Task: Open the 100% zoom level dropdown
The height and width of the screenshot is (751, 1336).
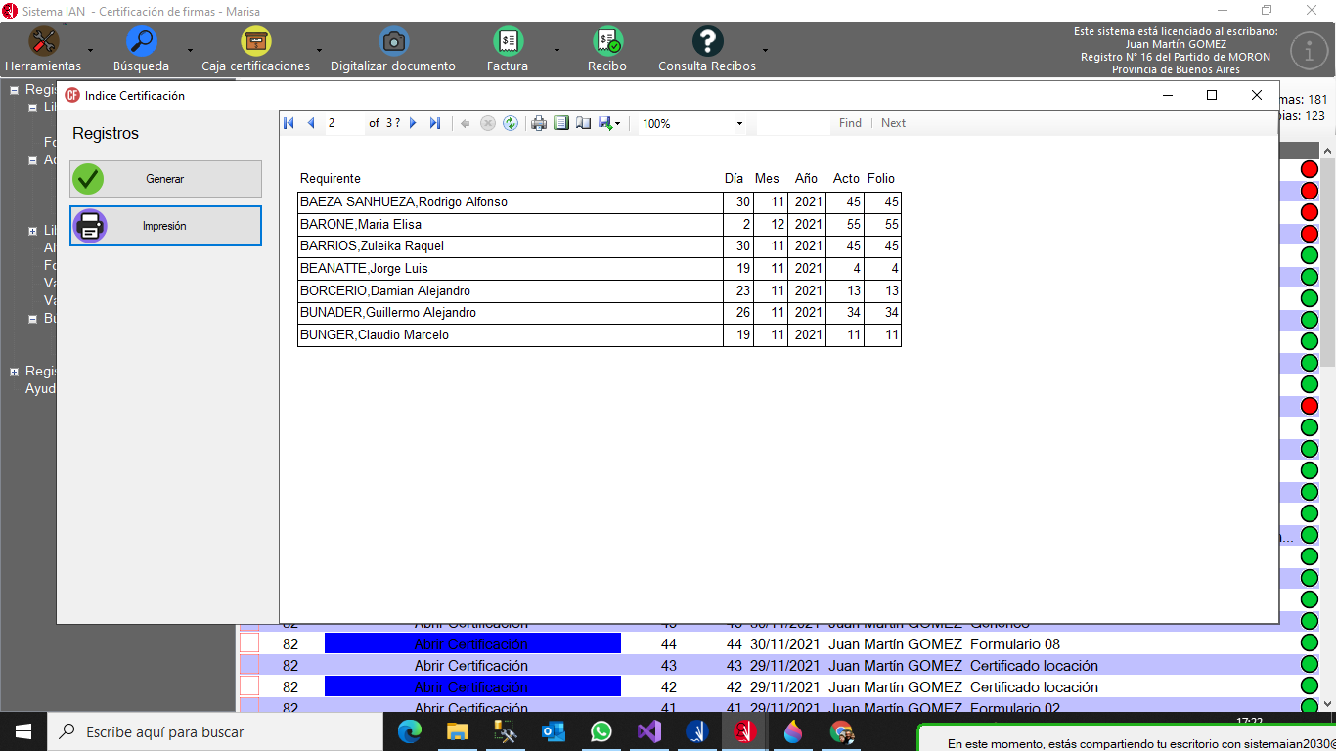Action: (739, 124)
